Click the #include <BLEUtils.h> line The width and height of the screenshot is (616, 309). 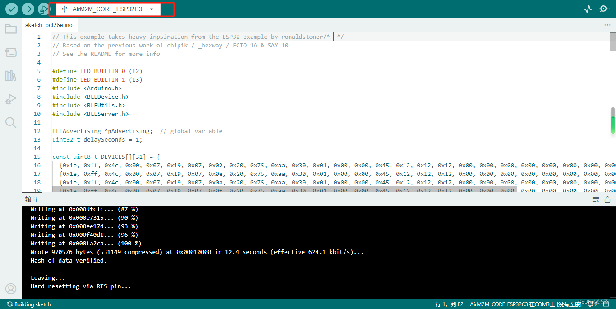pyautogui.click(x=89, y=105)
